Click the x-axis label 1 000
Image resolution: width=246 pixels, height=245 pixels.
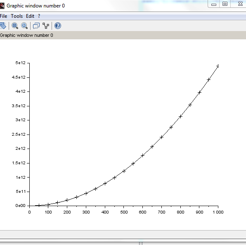click(x=218, y=212)
